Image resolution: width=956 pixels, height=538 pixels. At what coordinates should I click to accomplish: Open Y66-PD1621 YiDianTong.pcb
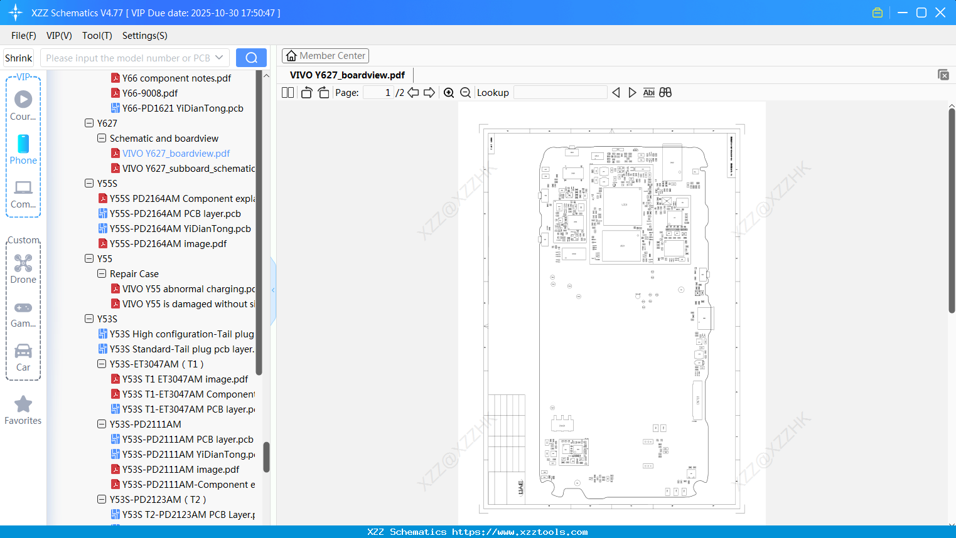pos(177,108)
